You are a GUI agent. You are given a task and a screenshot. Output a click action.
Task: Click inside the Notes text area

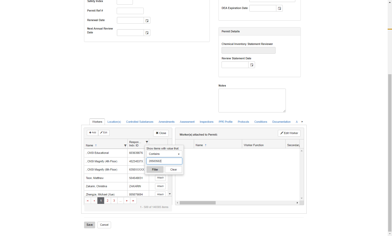(252, 100)
